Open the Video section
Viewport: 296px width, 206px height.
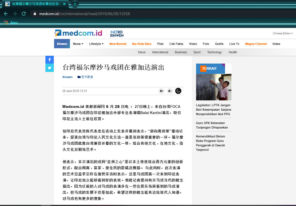click(193, 44)
